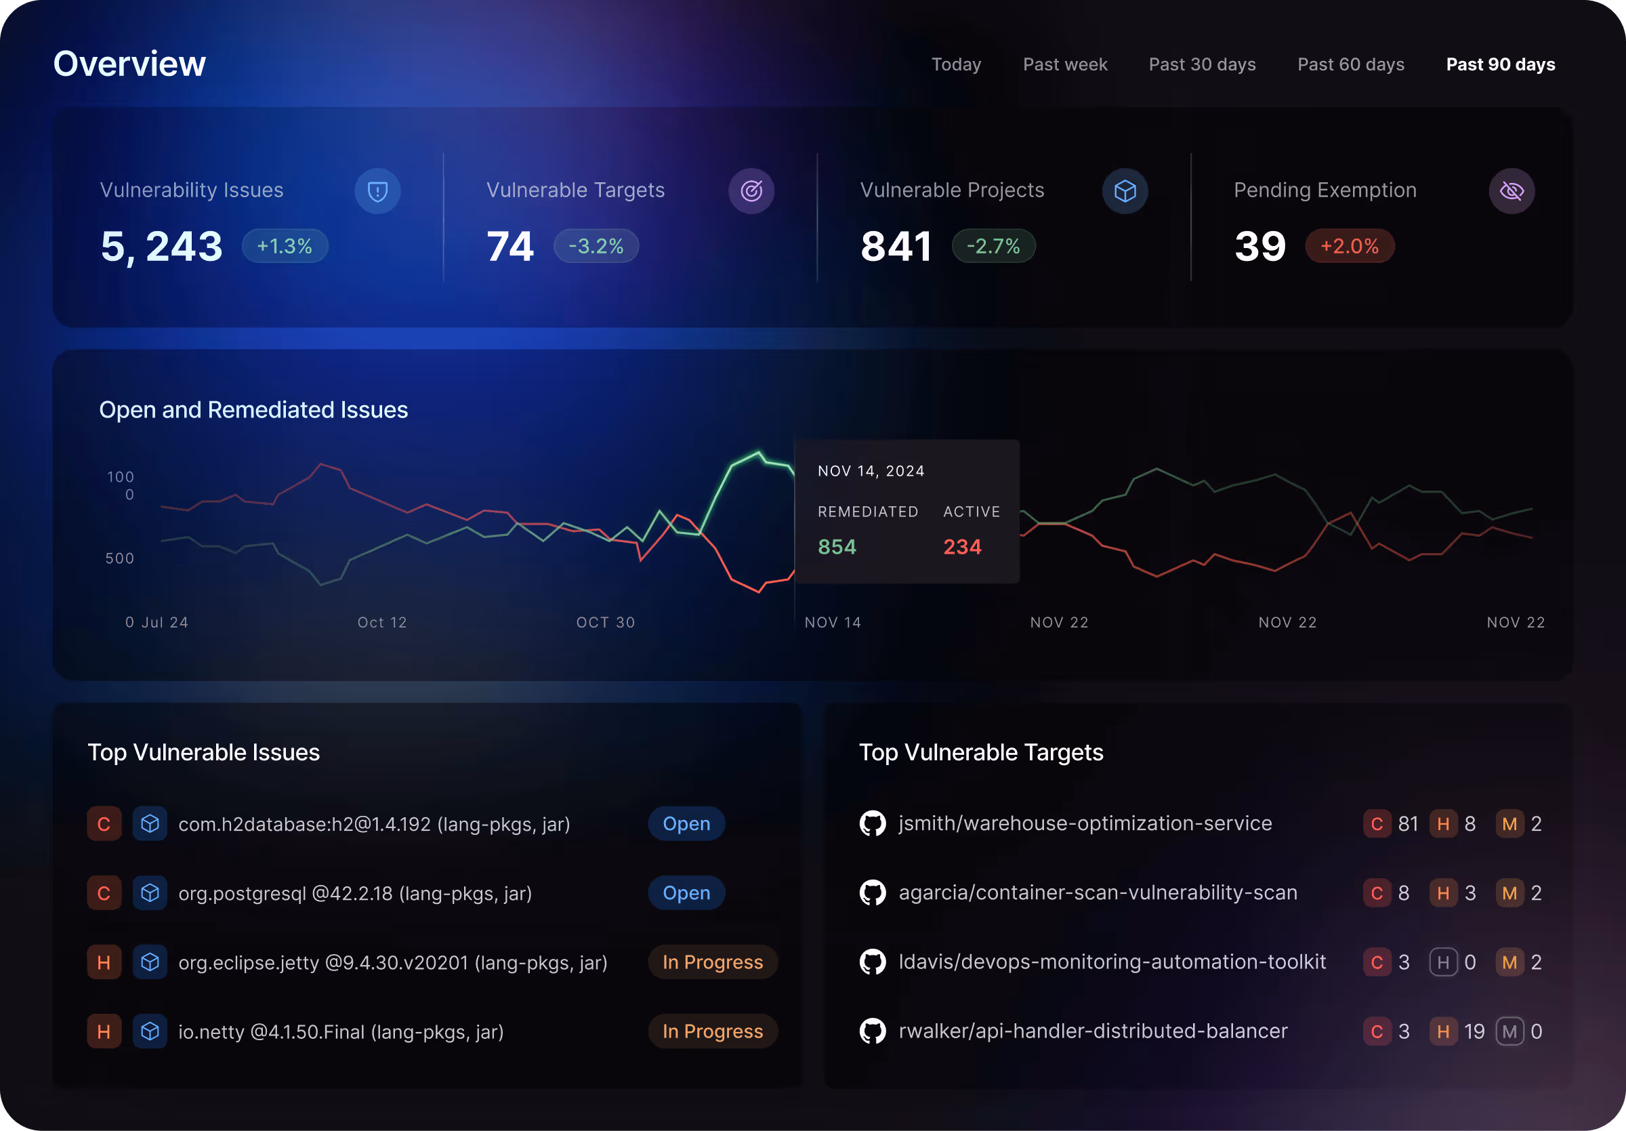Toggle the critical count filter on agarcia repo row
The height and width of the screenshot is (1131, 1626).
tap(1377, 893)
